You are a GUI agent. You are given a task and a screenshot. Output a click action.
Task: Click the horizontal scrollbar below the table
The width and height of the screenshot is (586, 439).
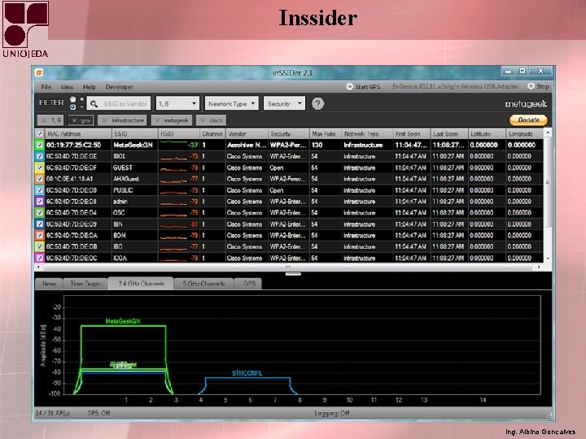pyautogui.click(x=288, y=267)
